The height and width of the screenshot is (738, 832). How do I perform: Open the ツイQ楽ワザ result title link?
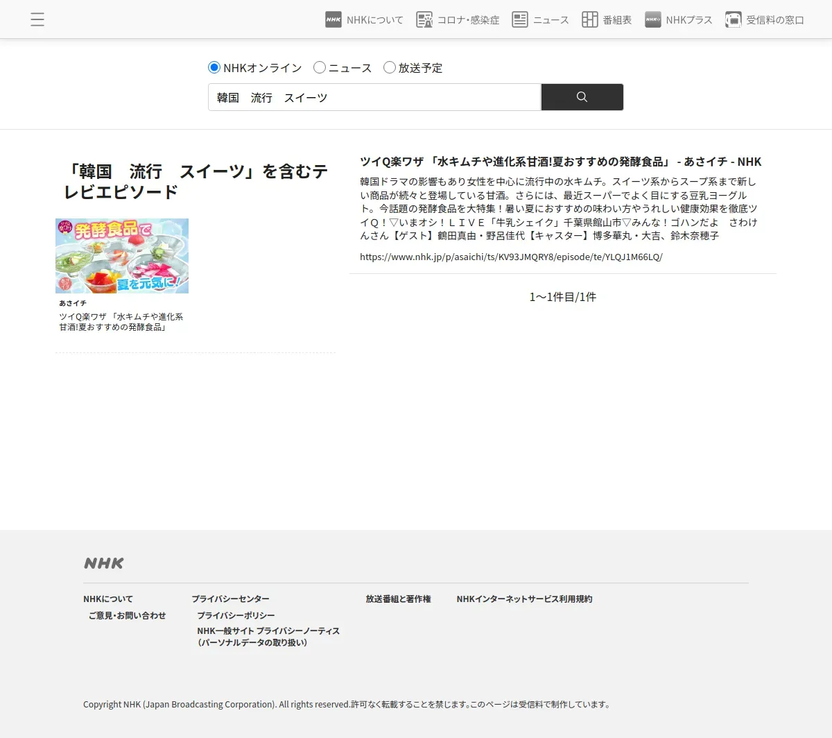(560, 162)
